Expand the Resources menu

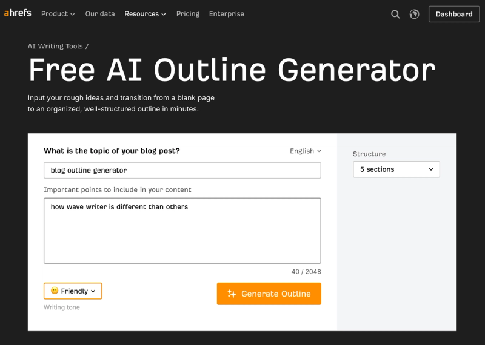click(x=145, y=14)
